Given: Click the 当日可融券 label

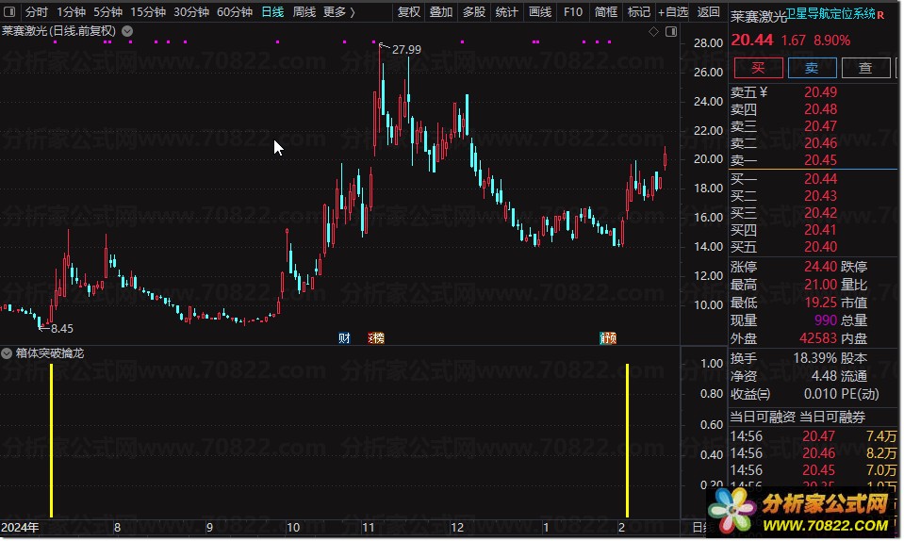Looking at the screenshot, I should pyautogui.click(x=832, y=418).
